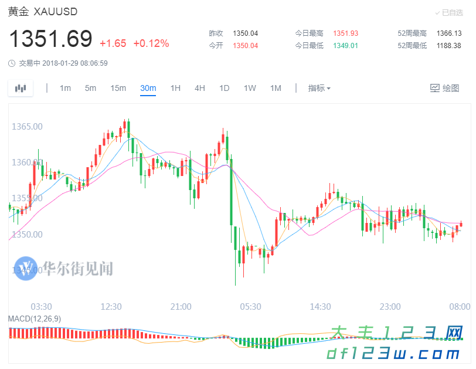The height and width of the screenshot is (369, 476).
Task: Switch to the 1H timeframe
Action: pos(175,88)
